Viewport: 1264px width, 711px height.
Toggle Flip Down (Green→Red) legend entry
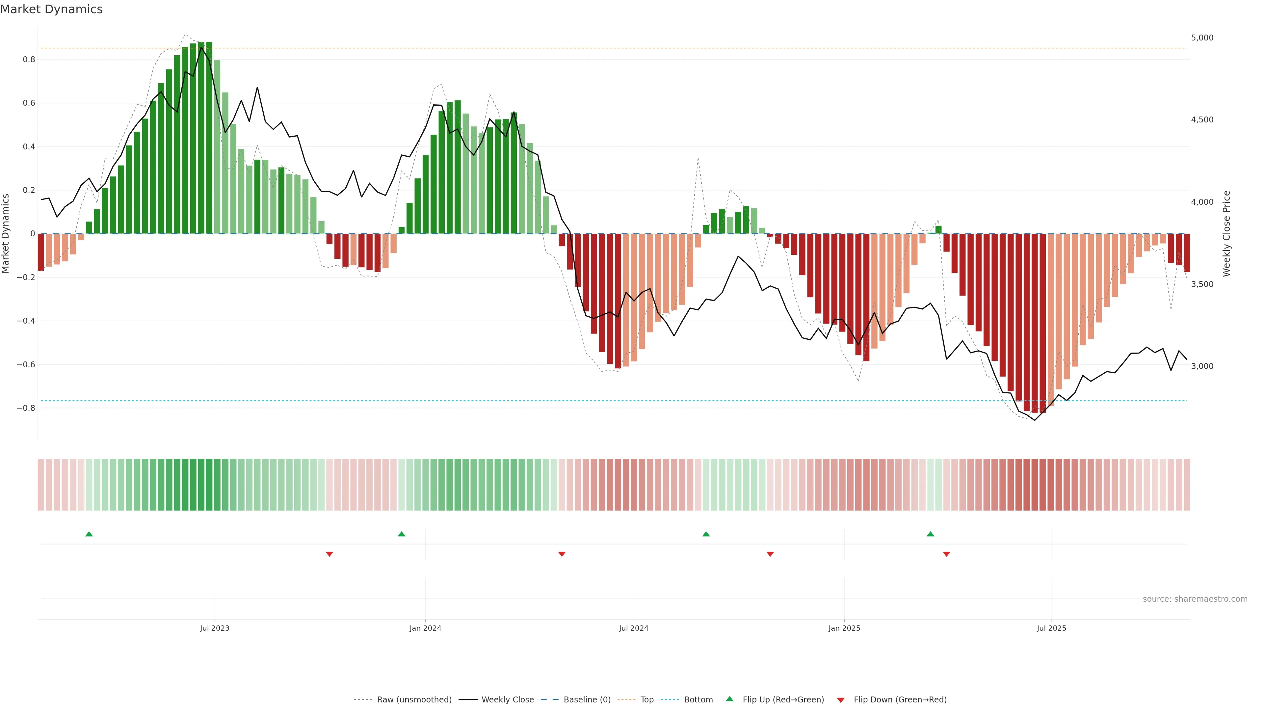(x=900, y=700)
